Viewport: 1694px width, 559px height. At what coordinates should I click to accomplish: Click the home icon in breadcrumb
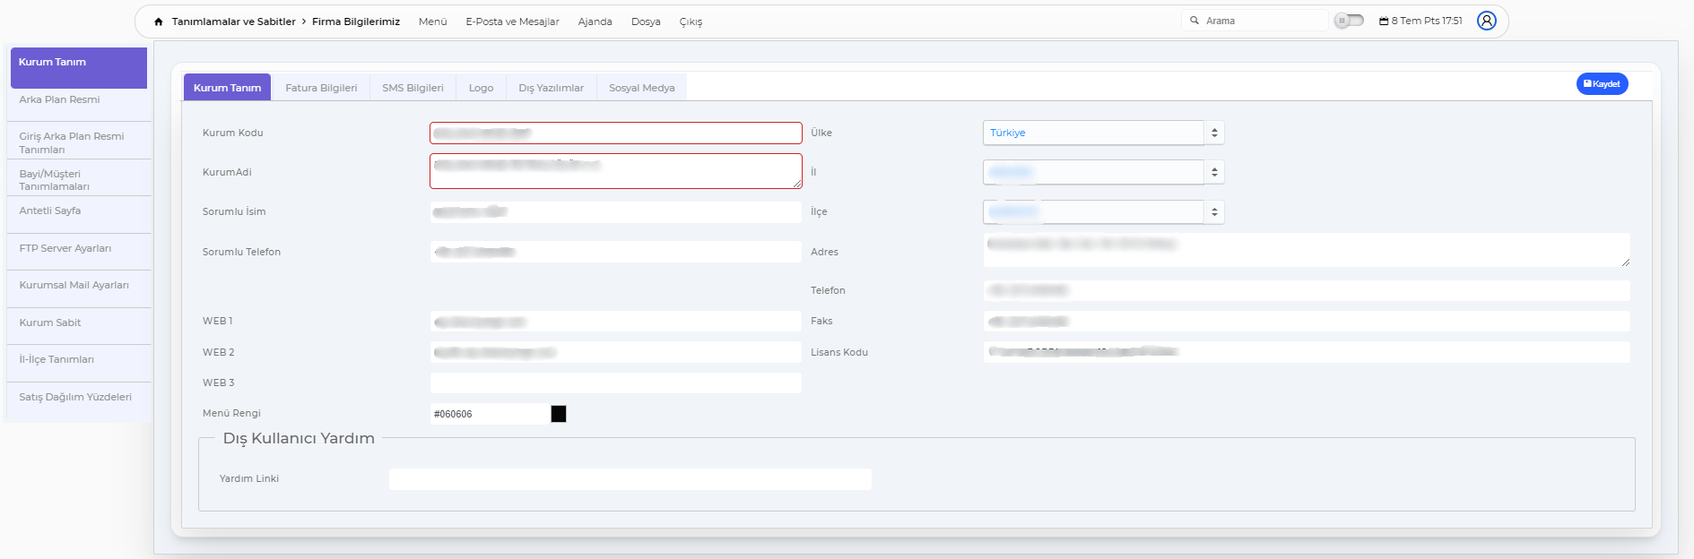159,21
